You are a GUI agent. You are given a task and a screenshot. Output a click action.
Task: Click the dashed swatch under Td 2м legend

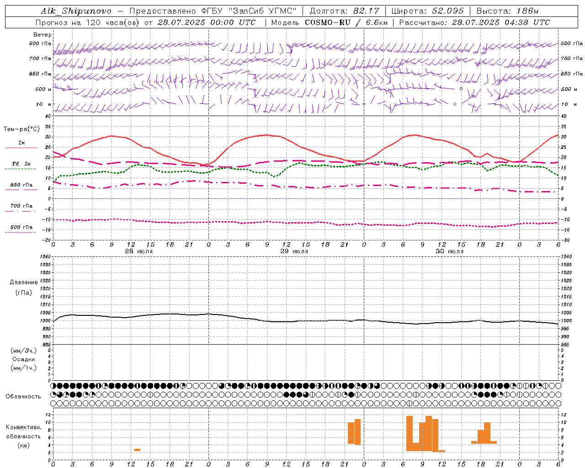coord(21,169)
